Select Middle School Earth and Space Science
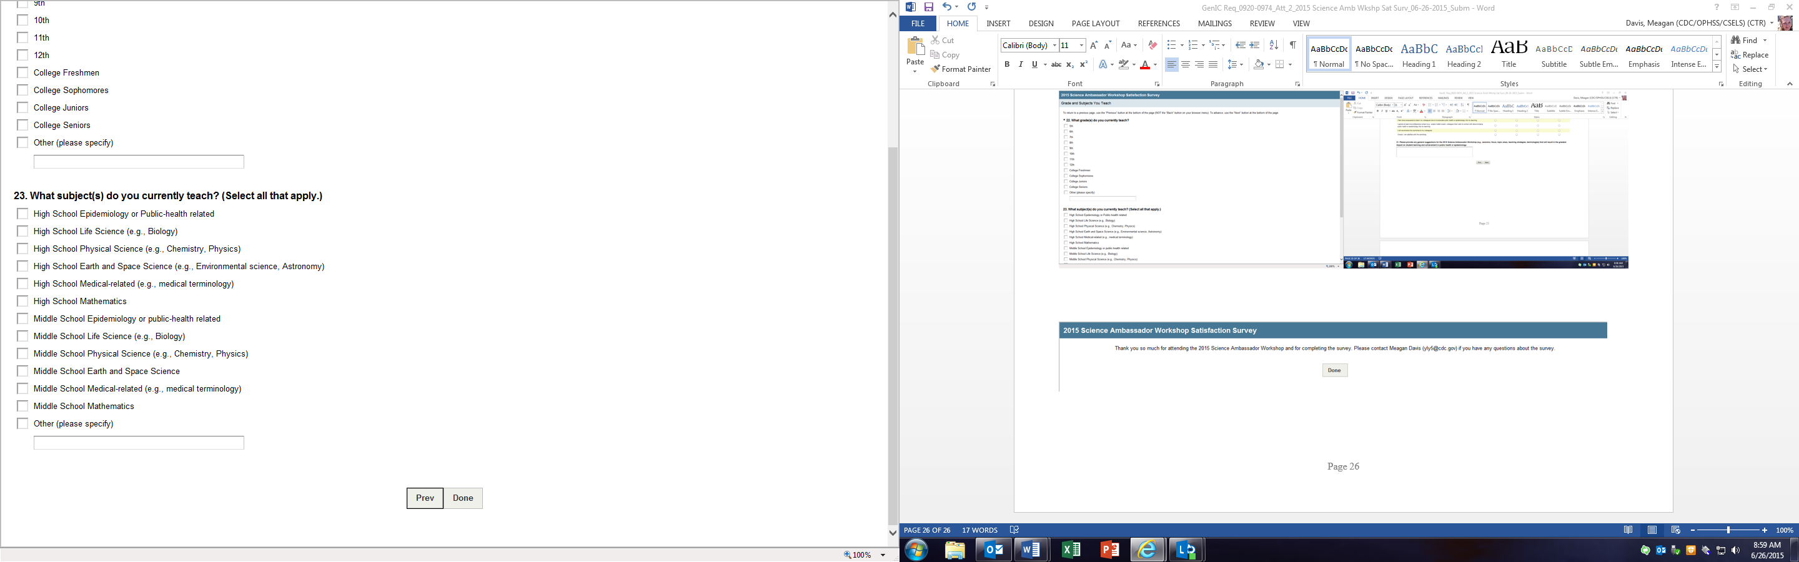Screen dimensions: 1799x562 coord(22,371)
